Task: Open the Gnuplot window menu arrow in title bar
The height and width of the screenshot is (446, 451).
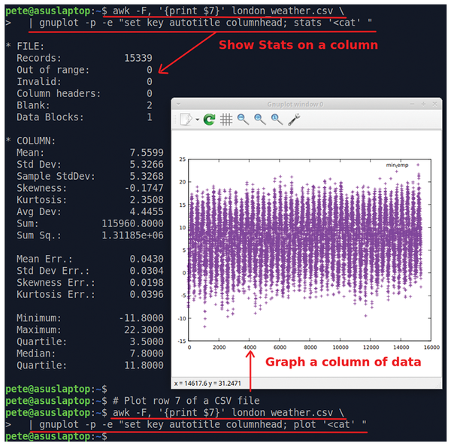Action: pos(178,104)
